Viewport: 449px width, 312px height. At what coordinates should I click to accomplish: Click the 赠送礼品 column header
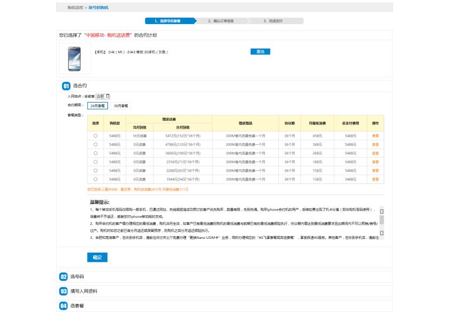coord(245,123)
